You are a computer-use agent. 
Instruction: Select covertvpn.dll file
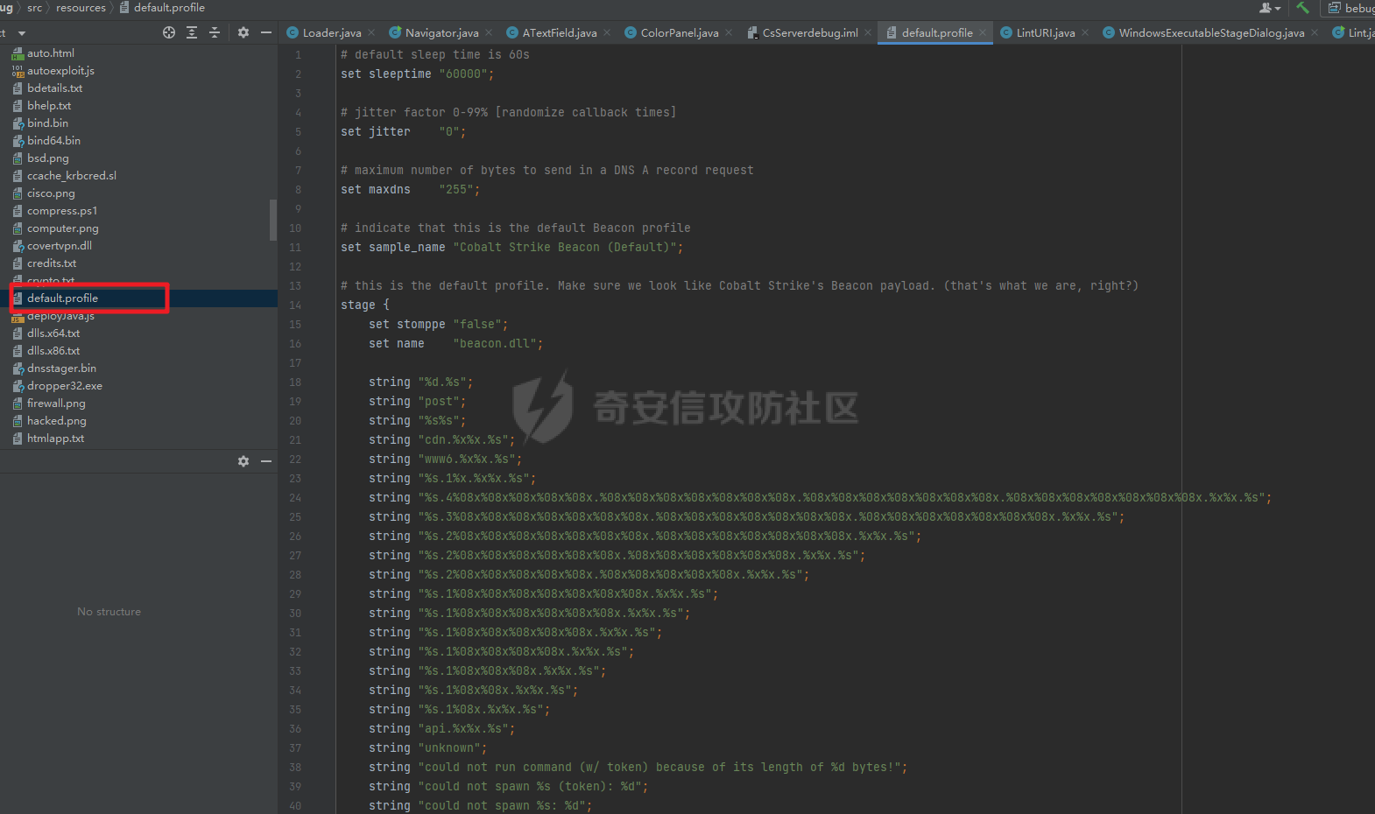tap(60, 246)
